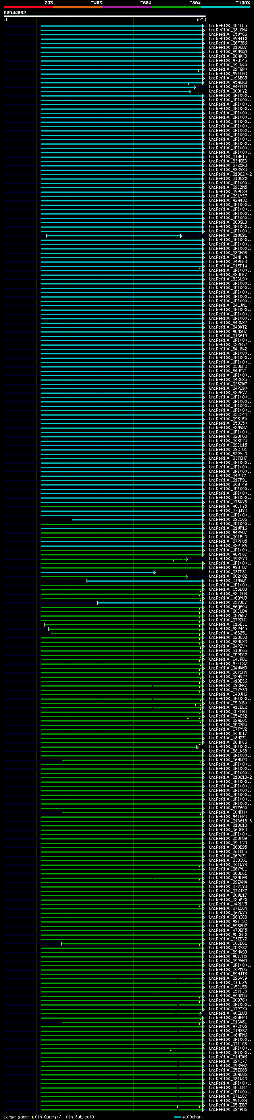Select hit UniRef100_Q1W691
254x1120 pixels.
coord(228,235)
